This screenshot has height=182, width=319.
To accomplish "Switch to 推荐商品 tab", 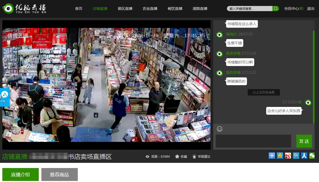I will click(x=59, y=174).
